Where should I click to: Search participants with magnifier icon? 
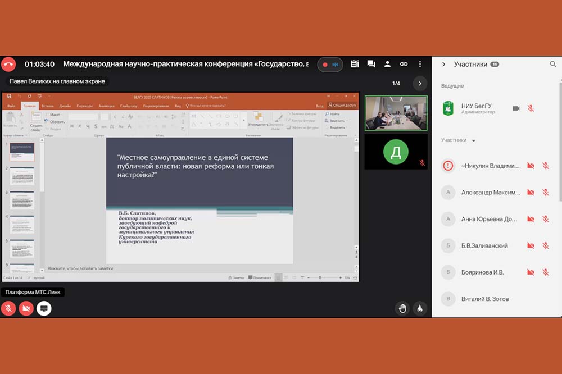tap(553, 65)
